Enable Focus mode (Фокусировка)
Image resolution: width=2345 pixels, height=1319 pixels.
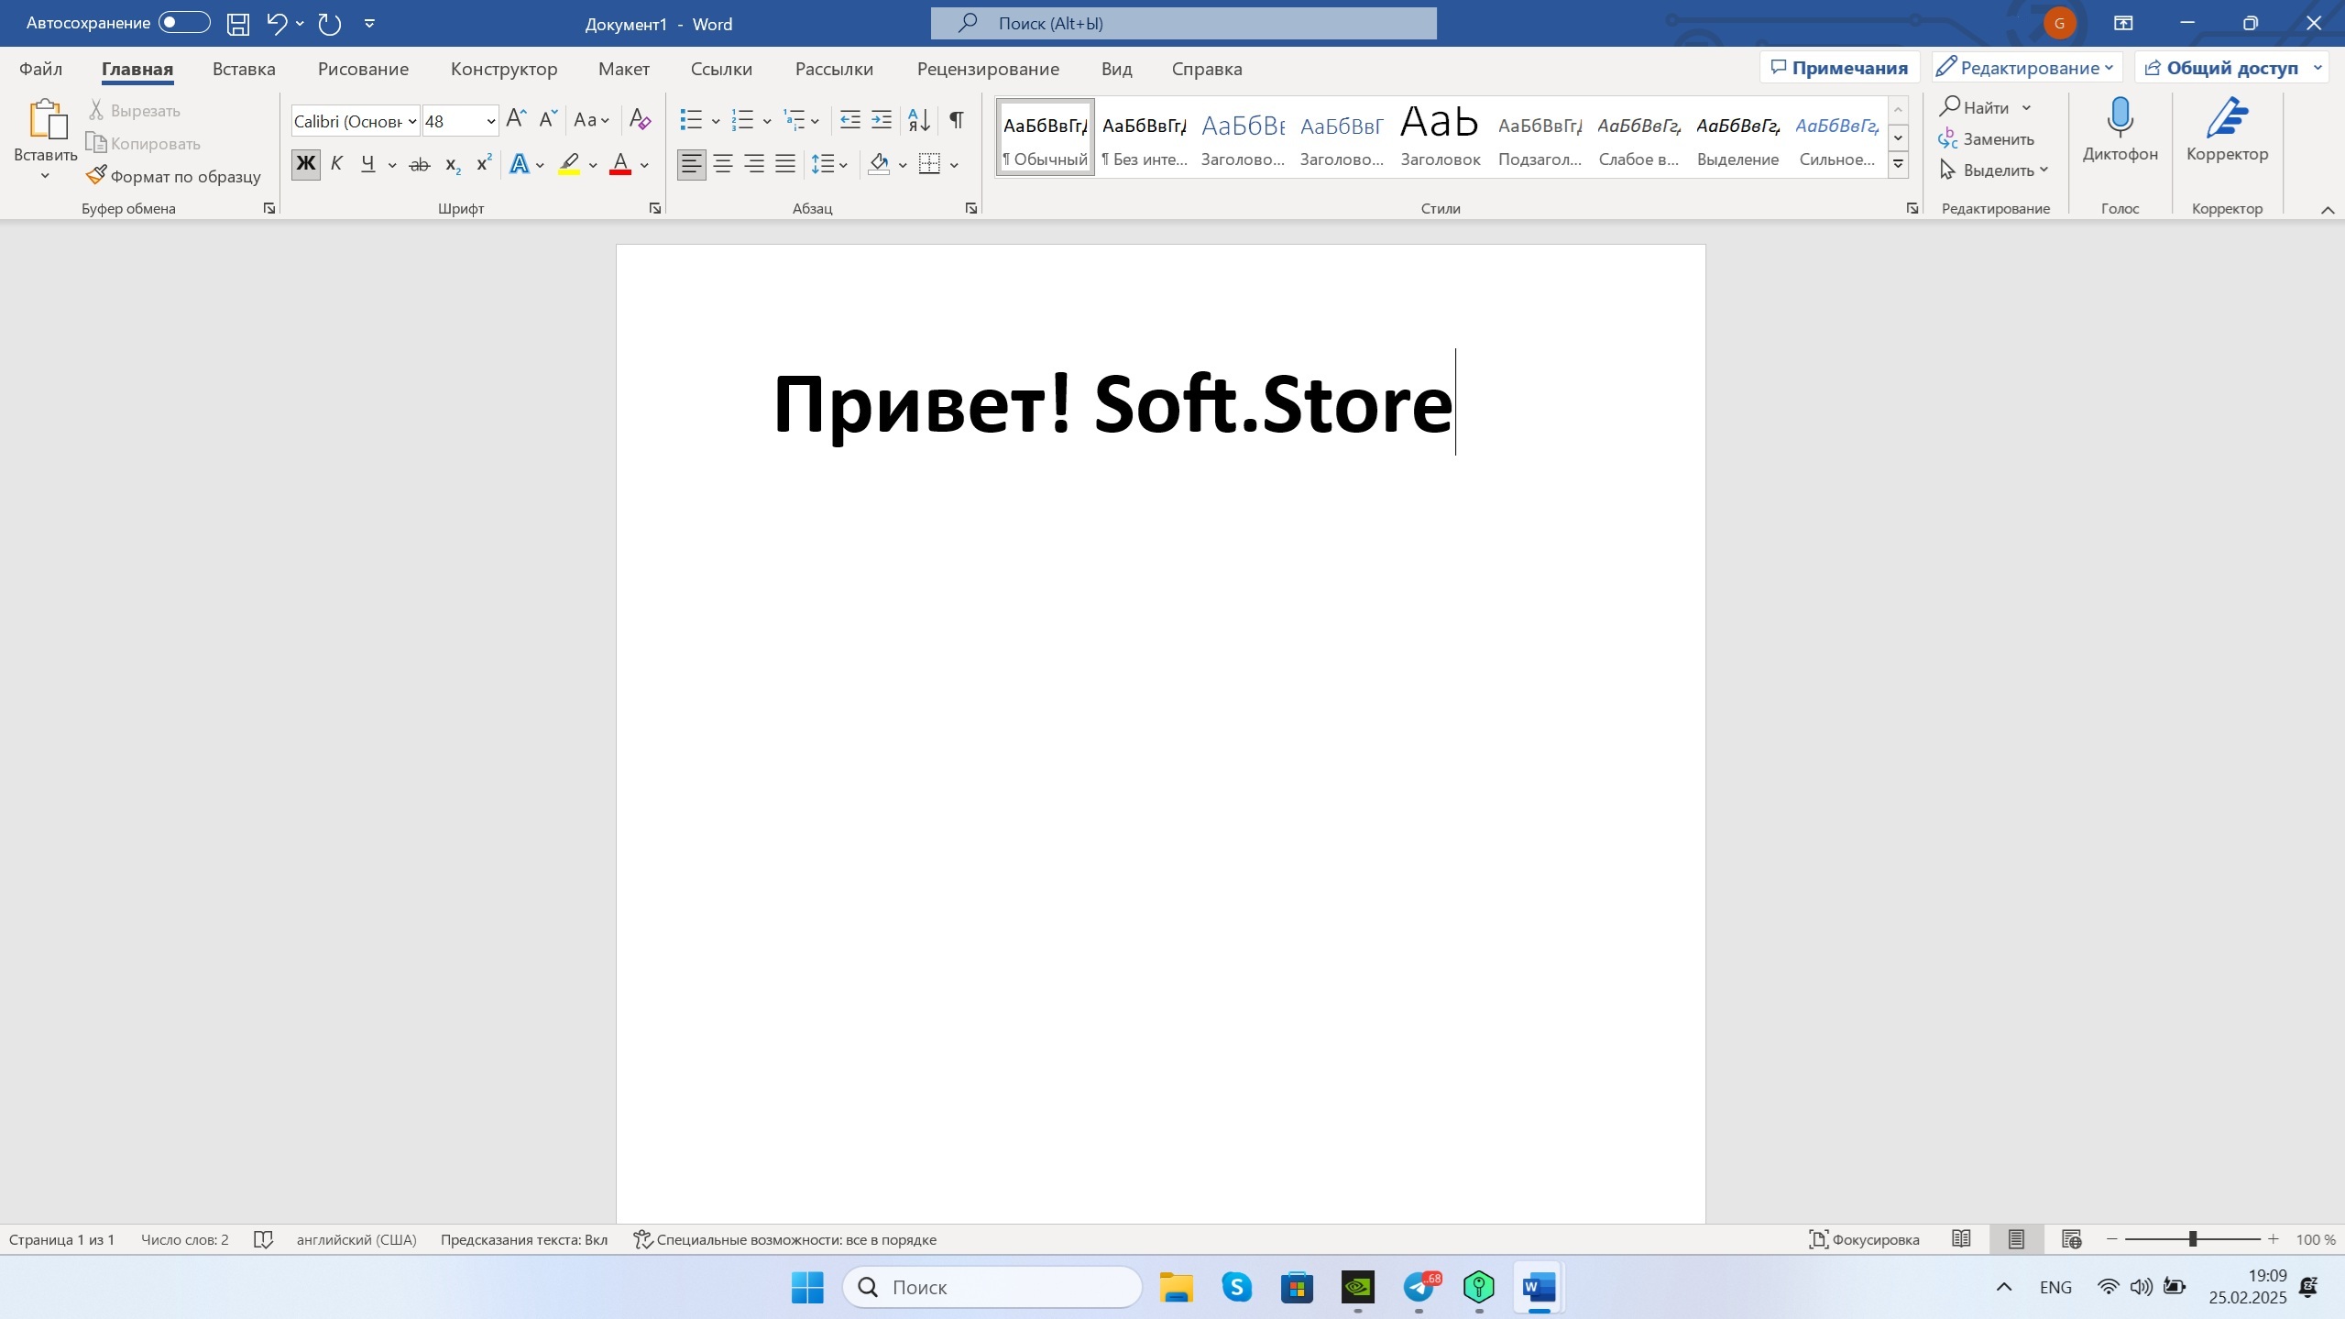(x=1864, y=1239)
